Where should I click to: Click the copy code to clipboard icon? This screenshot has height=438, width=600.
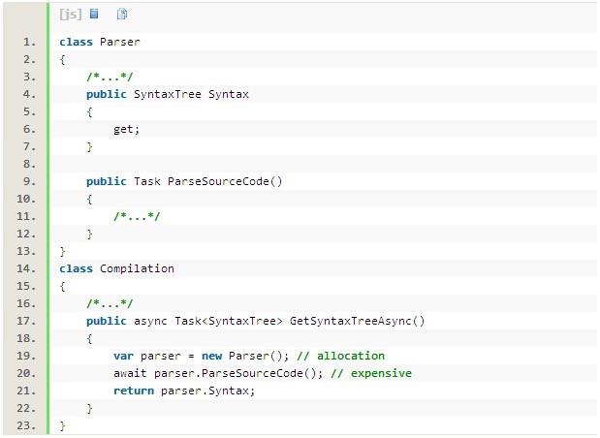(121, 15)
